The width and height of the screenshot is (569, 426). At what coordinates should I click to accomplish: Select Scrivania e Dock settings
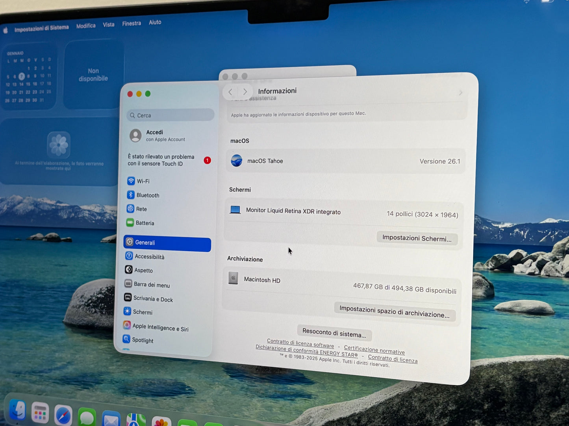click(153, 299)
